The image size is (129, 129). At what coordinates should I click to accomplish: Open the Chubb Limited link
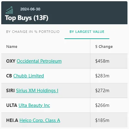point(29,76)
